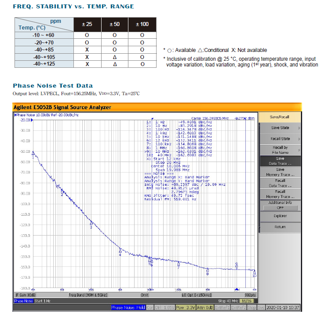Click Pow 3.3V status field
321x317 pixels.
tap(186, 308)
